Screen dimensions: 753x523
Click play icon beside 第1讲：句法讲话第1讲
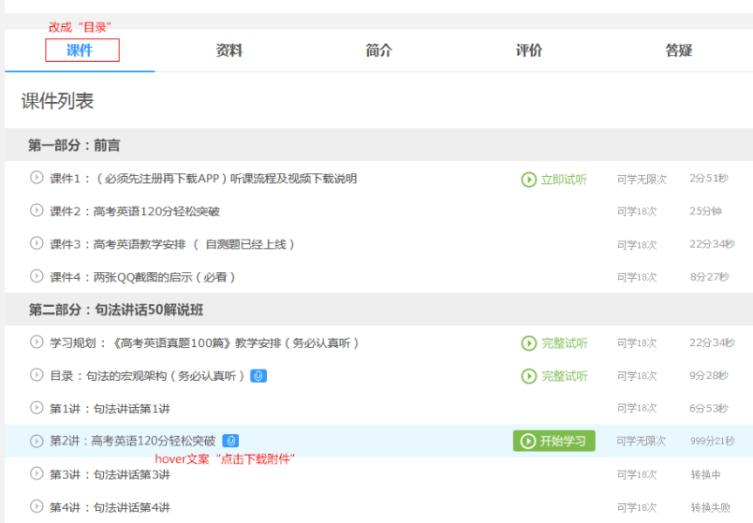pyautogui.click(x=37, y=408)
